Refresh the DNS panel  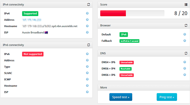point(186,53)
